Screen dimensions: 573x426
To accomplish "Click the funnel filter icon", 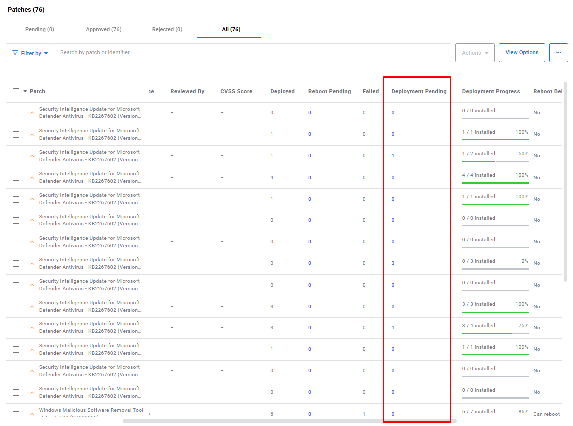I will [x=15, y=53].
